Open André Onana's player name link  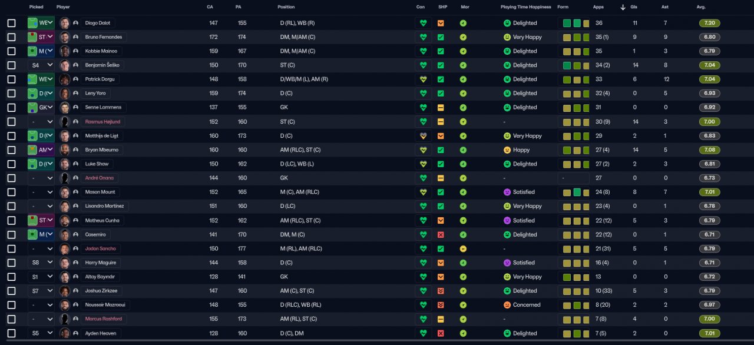(99, 178)
